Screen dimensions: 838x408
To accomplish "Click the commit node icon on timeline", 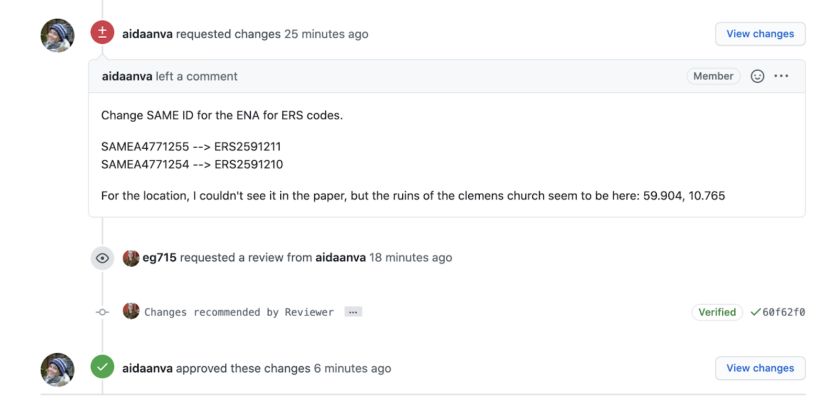I will tap(102, 312).
